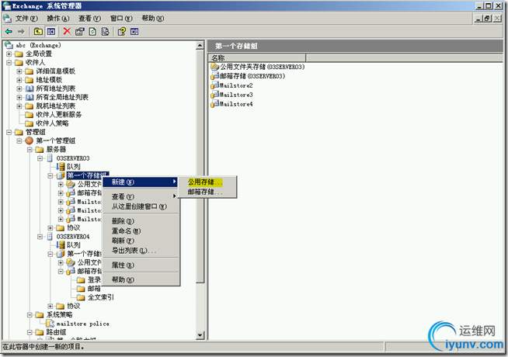508x357 pixels.
Task: Click the abc (Exchange) root icon
Action: (x=9, y=45)
